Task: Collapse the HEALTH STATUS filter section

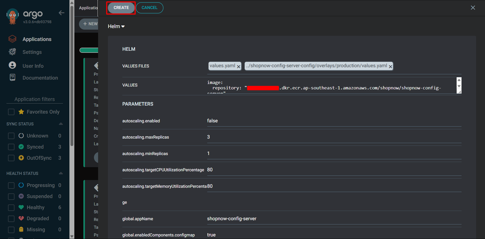Action: point(61,173)
